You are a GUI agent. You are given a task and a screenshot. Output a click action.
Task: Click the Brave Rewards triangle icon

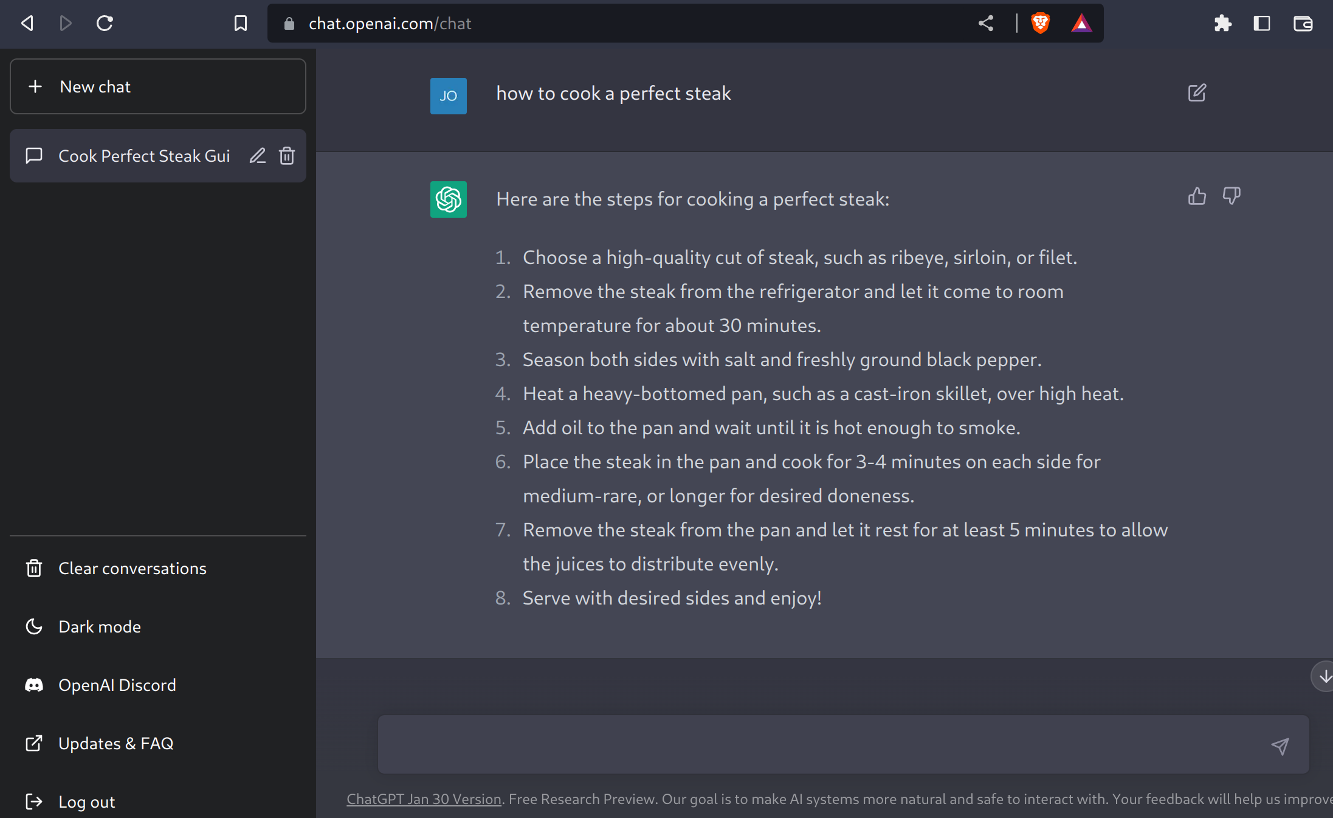[1081, 24]
